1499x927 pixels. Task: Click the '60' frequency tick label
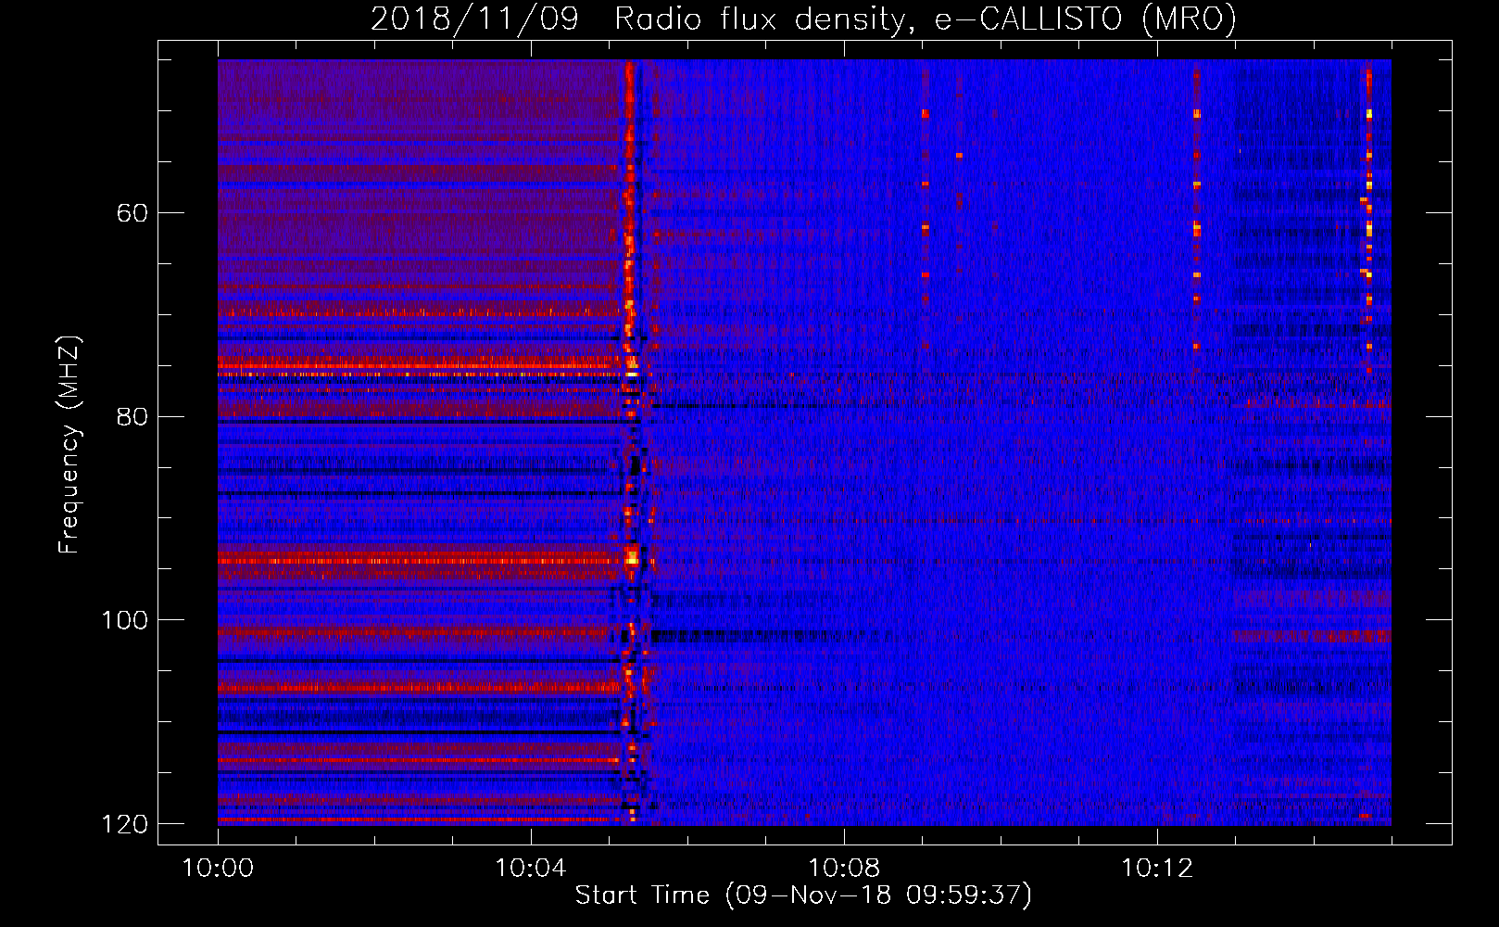tap(132, 213)
